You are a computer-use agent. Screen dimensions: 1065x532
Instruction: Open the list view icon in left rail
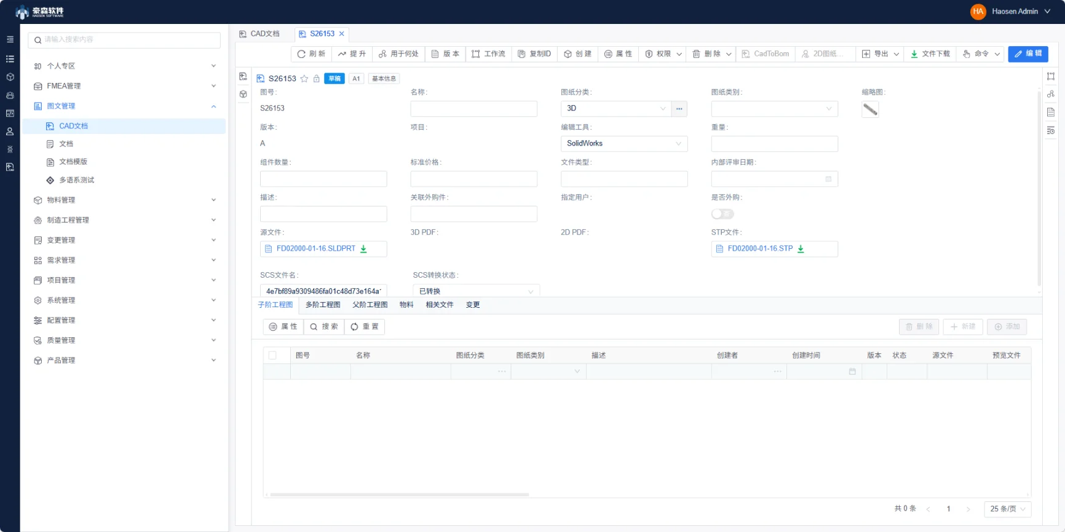10,59
